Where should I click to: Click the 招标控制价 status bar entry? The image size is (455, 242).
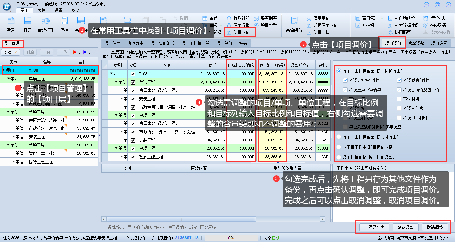click(135, 238)
